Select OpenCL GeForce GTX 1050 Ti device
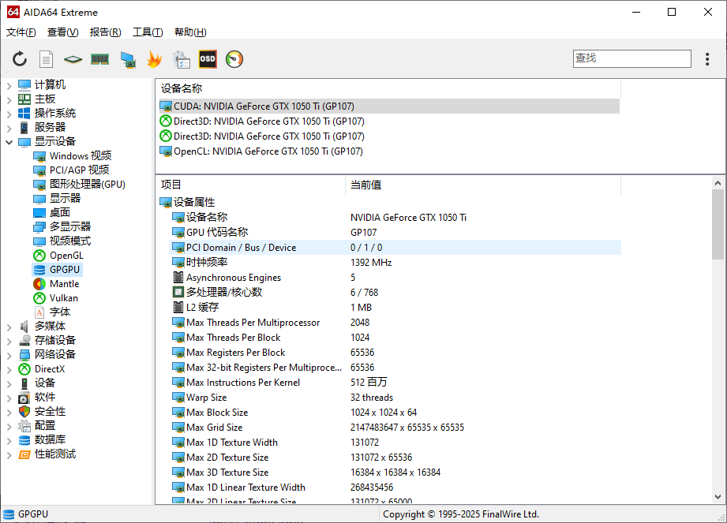Viewport: 727px width, 523px height. tap(268, 151)
